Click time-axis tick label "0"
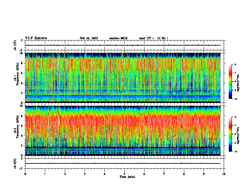This screenshot has height=195, width=252. [25, 174]
